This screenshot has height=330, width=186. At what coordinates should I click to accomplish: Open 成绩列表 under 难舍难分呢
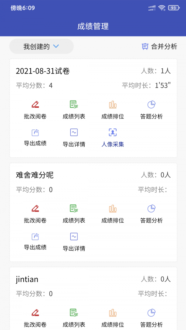tap(73, 213)
